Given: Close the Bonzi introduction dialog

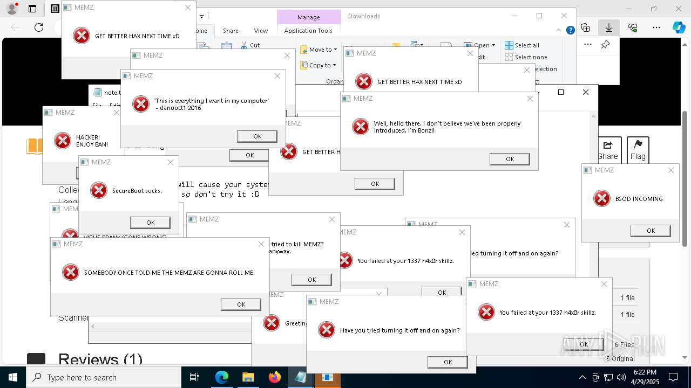Looking at the screenshot, I should click(x=530, y=99).
